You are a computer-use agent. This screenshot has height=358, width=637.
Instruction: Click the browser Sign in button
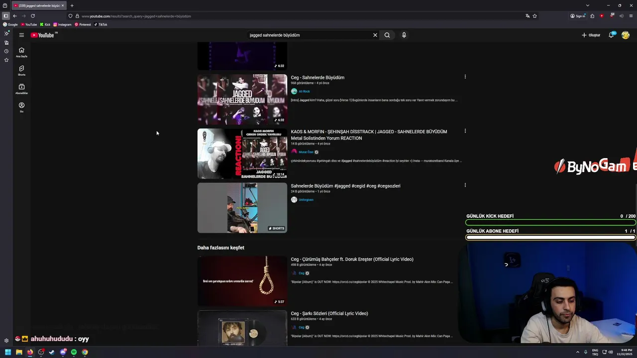578,16
